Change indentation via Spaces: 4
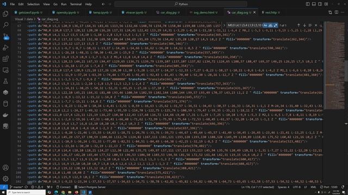The height and width of the screenshot is (195, 348). (x=283, y=187)
